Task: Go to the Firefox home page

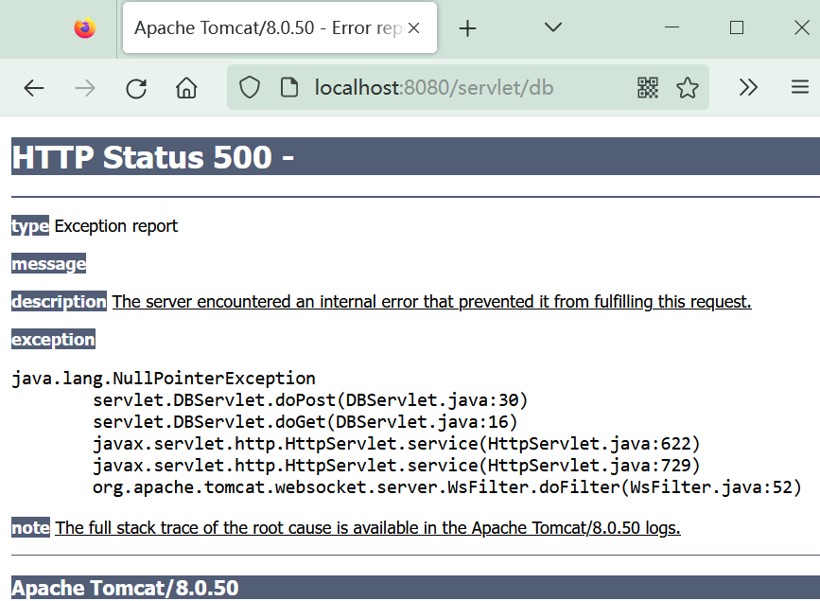Action: point(186,88)
